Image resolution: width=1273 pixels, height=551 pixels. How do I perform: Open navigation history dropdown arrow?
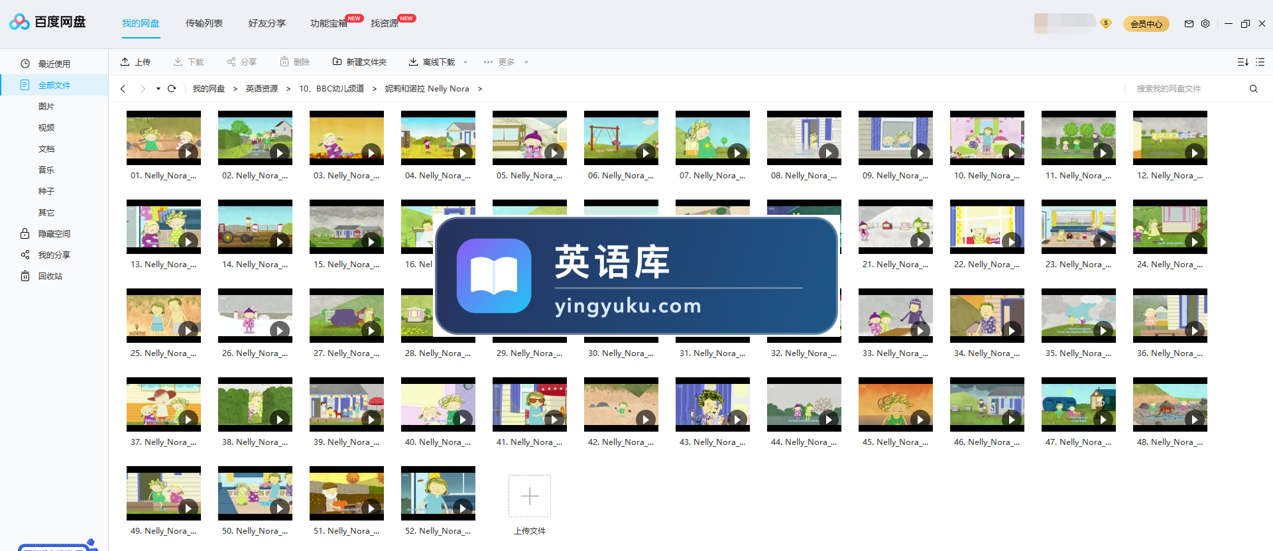pyautogui.click(x=158, y=88)
